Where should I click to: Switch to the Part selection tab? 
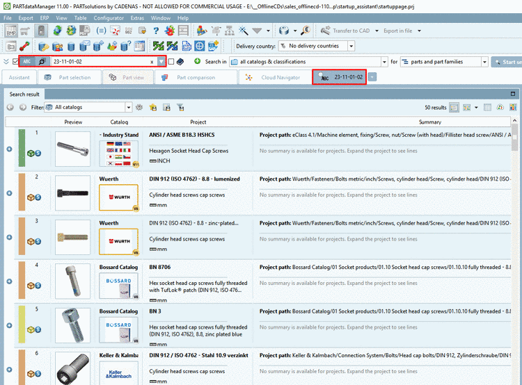tap(69, 77)
